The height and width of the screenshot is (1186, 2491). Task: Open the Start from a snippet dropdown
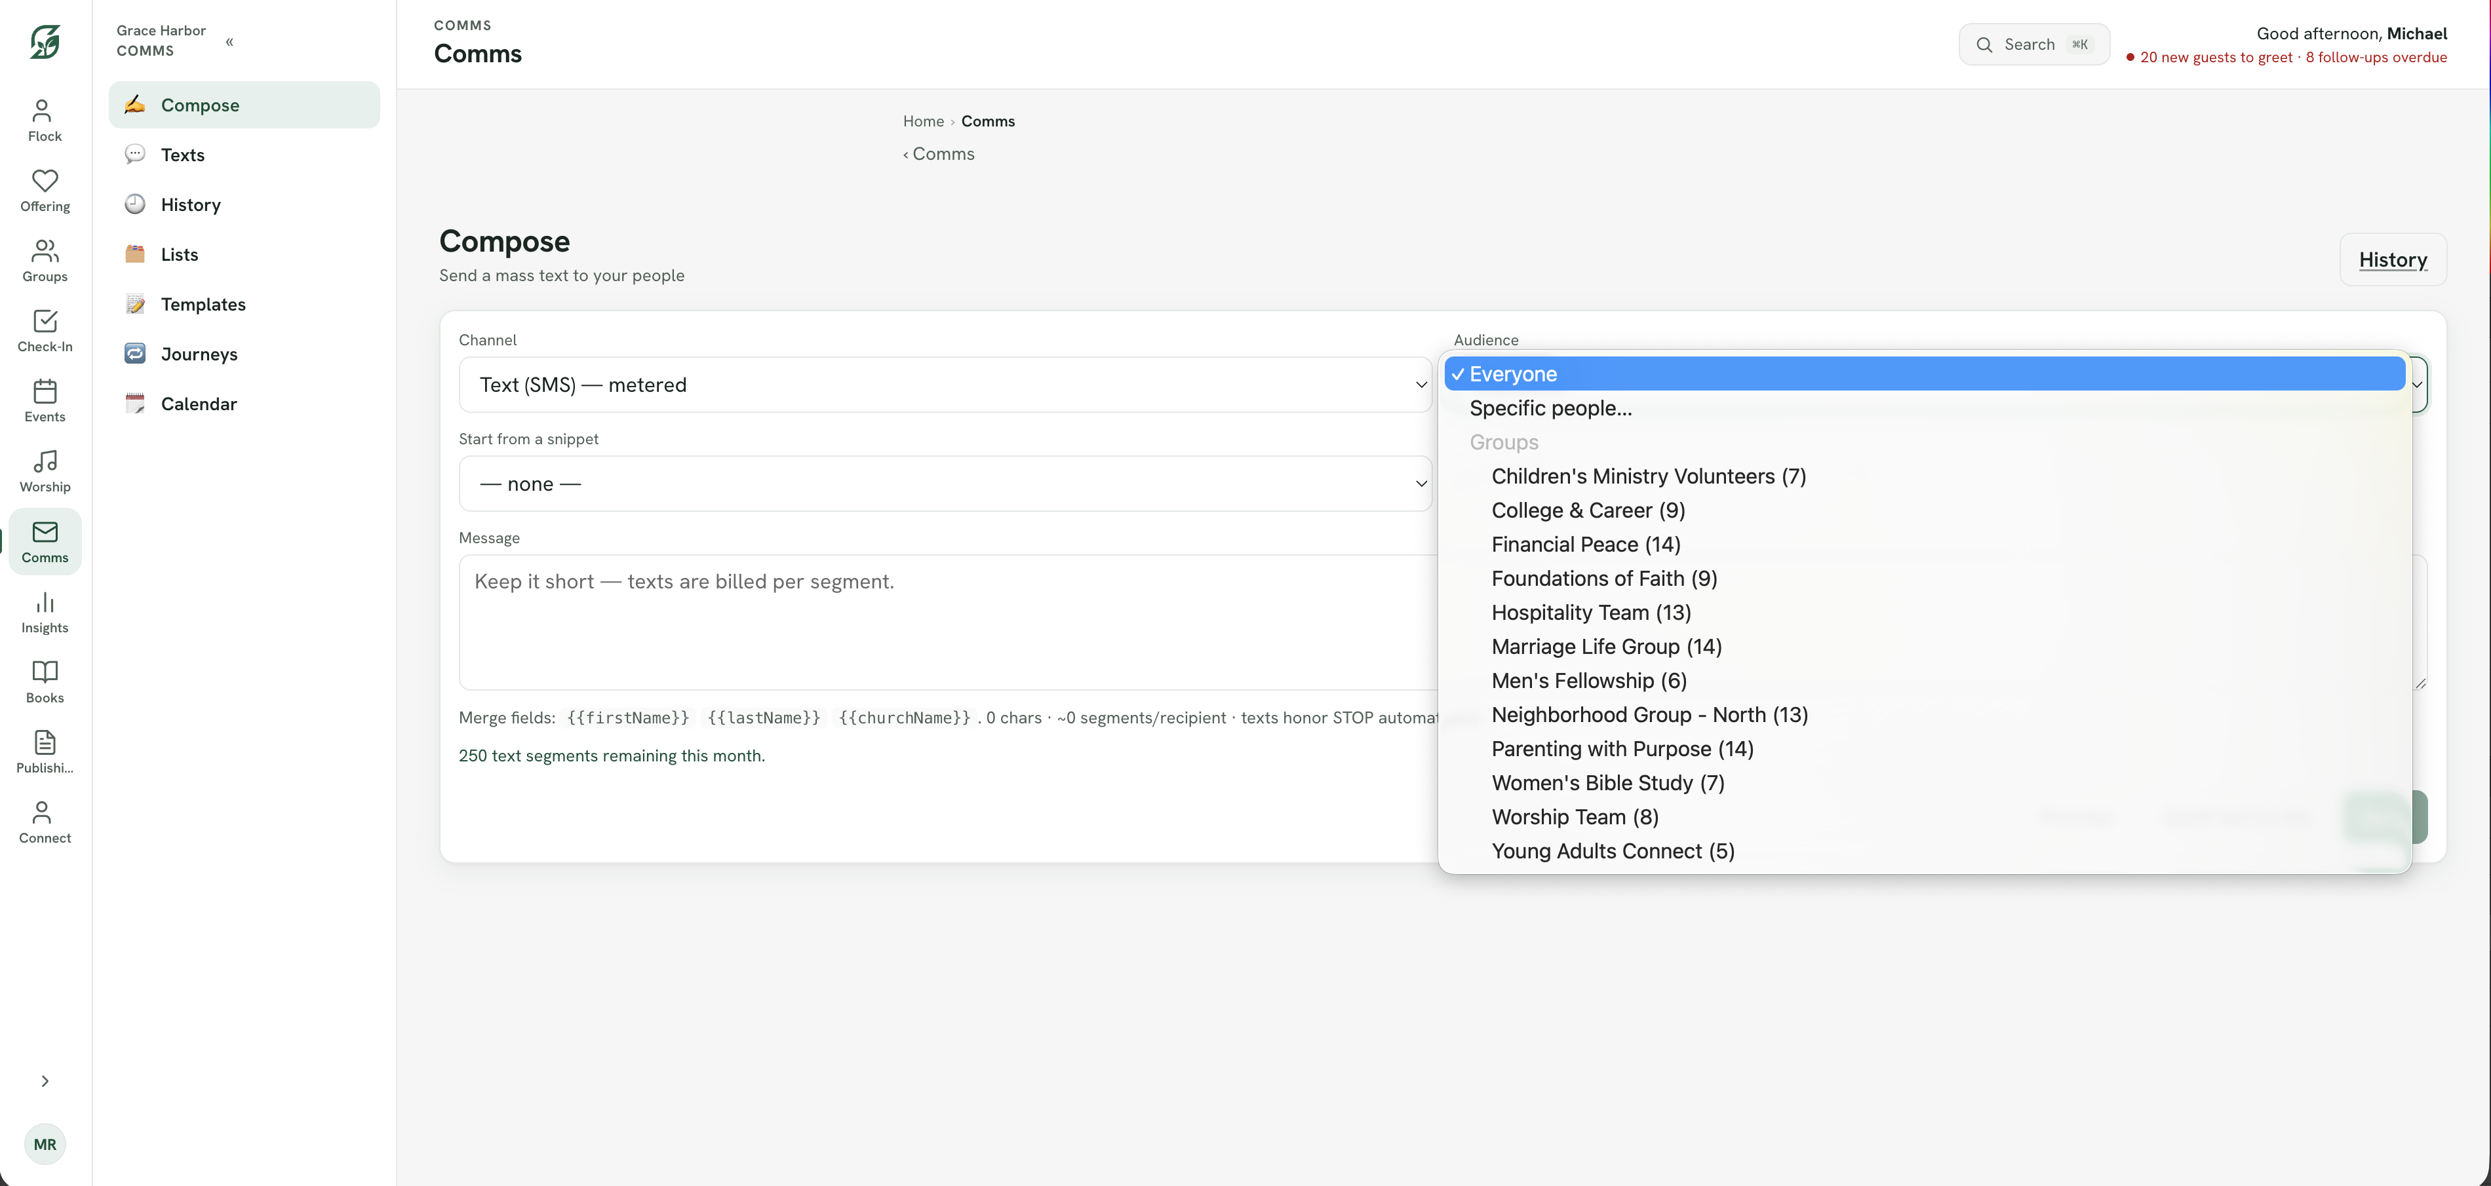pos(945,484)
